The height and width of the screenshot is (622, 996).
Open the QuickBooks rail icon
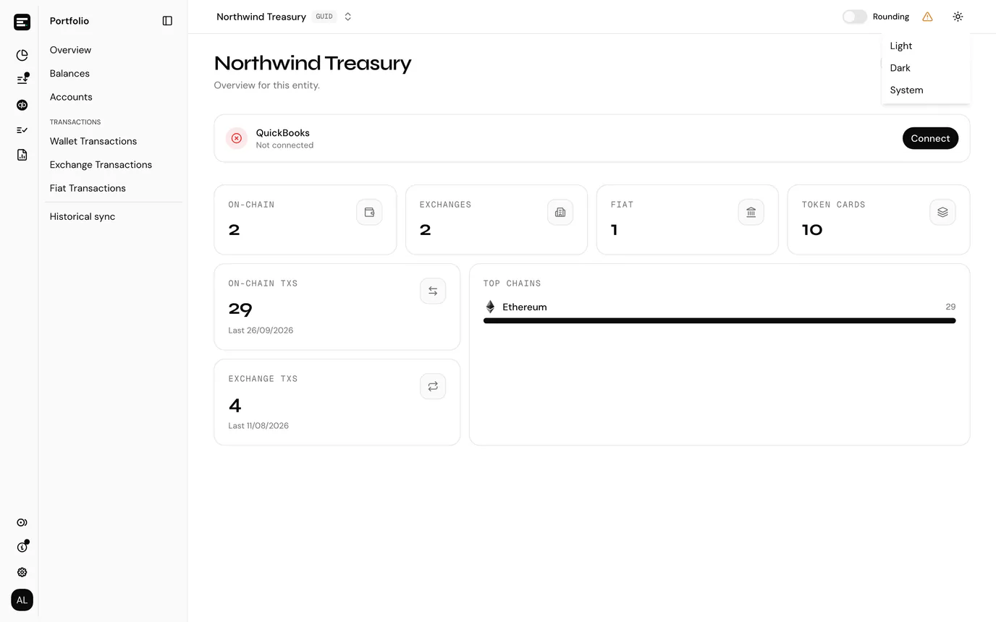tap(22, 105)
